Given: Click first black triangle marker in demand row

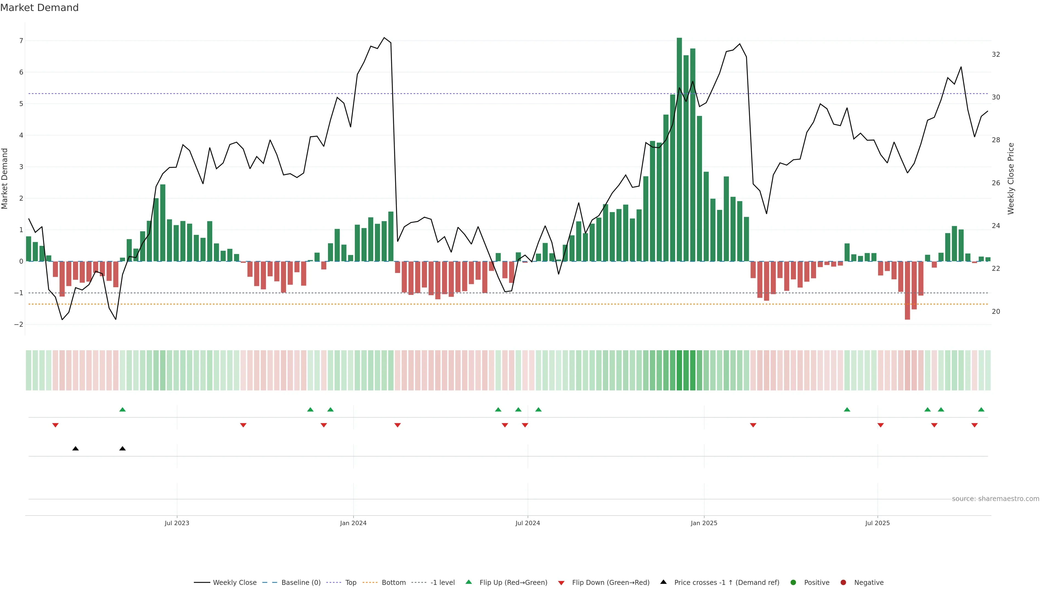Looking at the screenshot, I should 76,449.
